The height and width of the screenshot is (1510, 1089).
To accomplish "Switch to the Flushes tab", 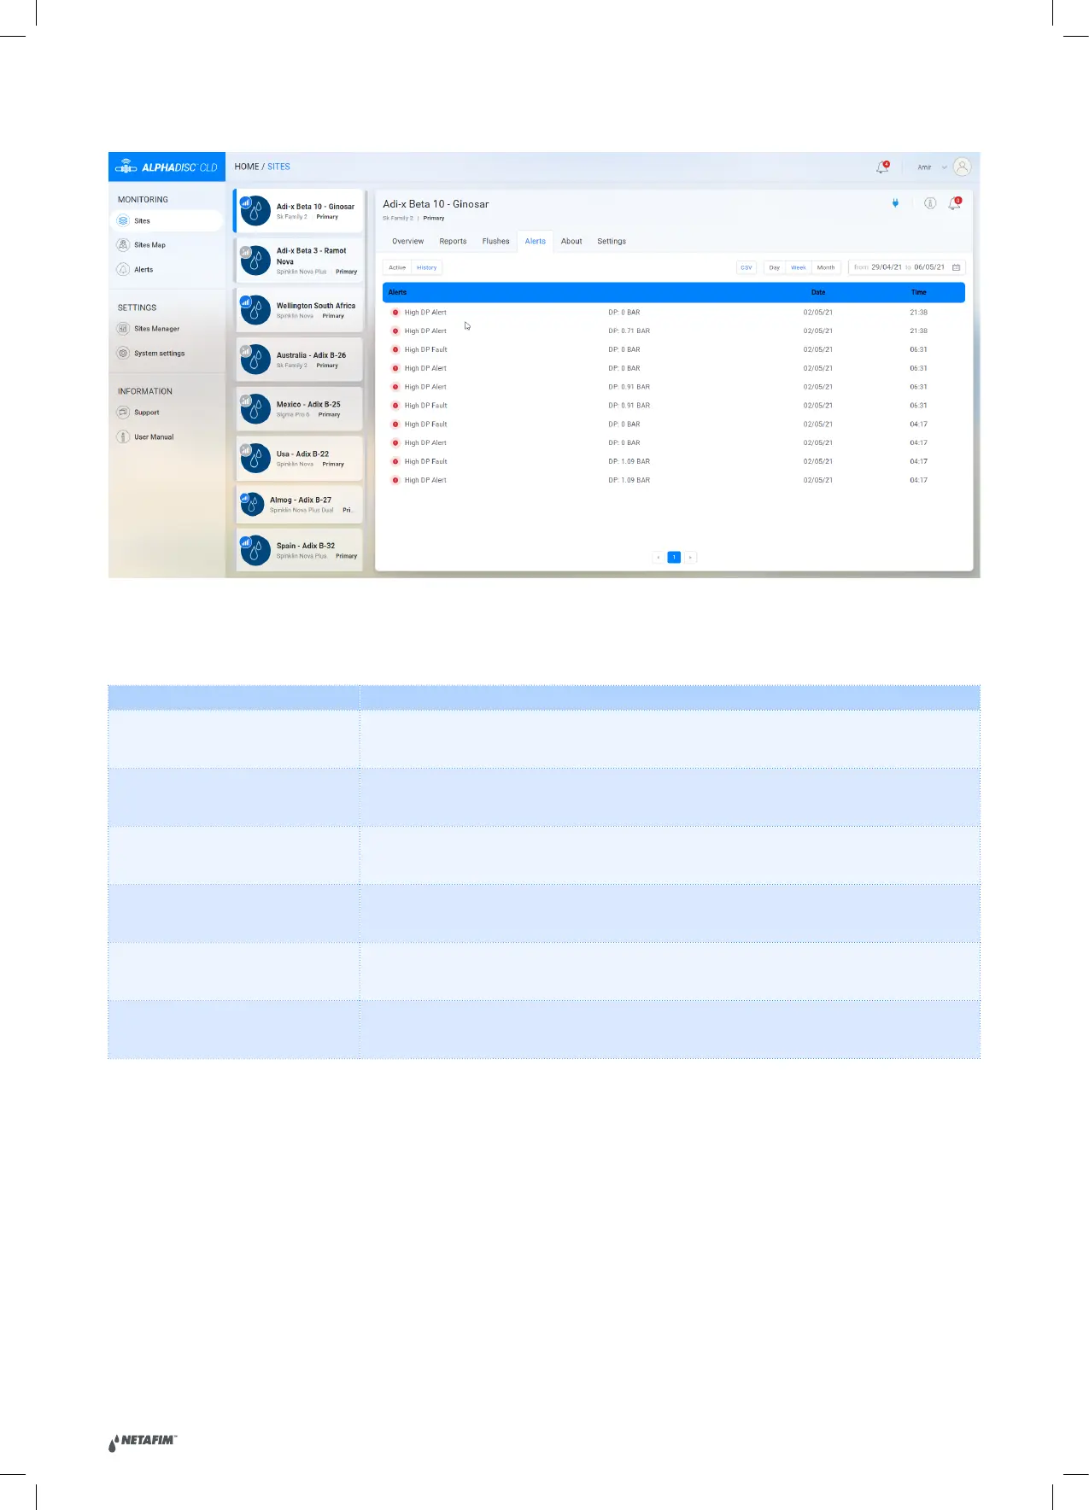I will 495,242.
